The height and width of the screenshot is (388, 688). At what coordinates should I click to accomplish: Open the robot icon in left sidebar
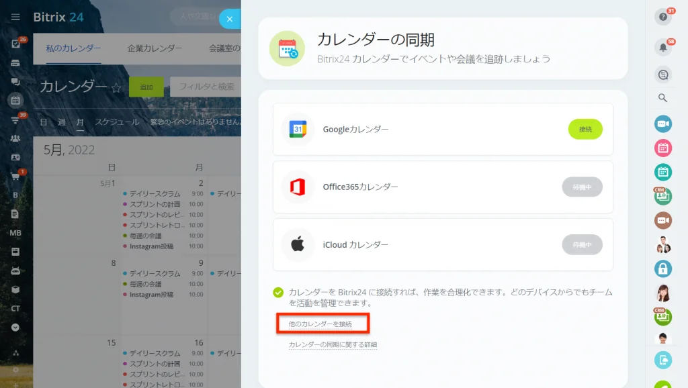15,271
